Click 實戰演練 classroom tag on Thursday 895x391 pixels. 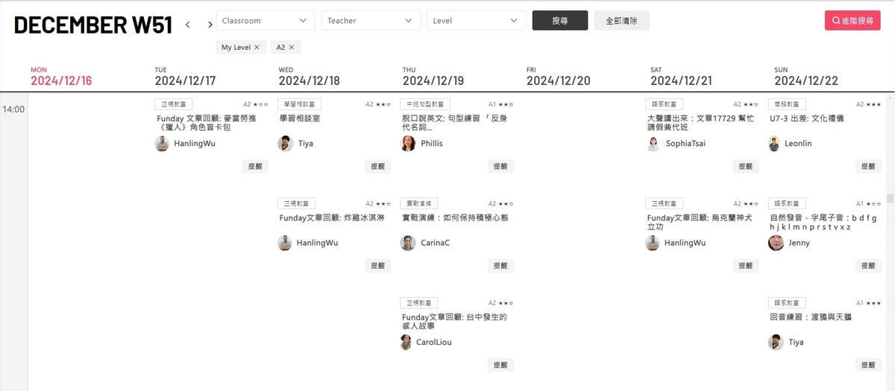coord(419,203)
